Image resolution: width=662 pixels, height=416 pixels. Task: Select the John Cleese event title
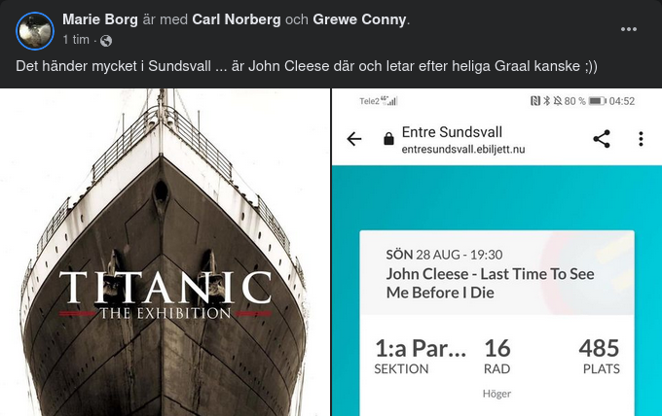[x=490, y=283]
